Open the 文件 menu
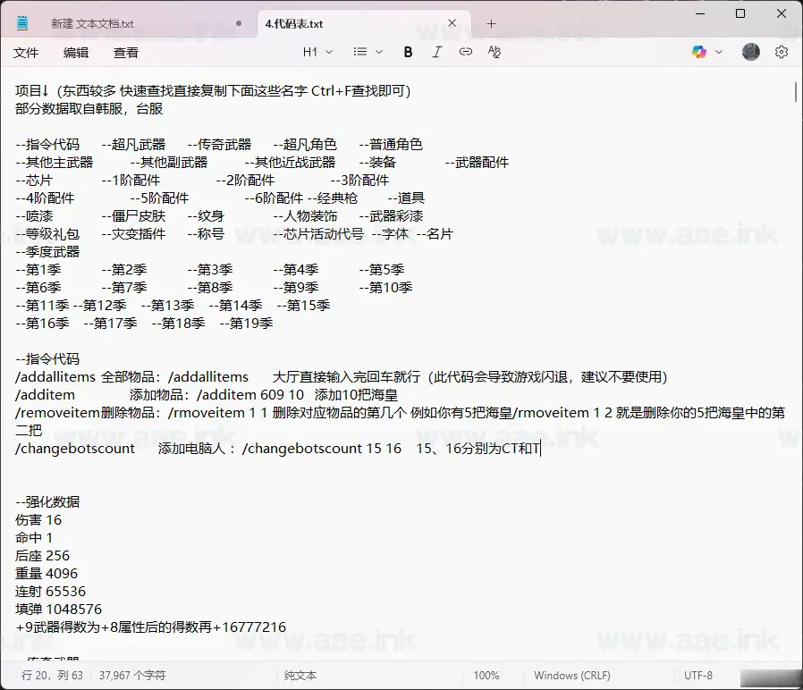The height and width of the screenshot is (690, 803). click(x=26, y=53)
